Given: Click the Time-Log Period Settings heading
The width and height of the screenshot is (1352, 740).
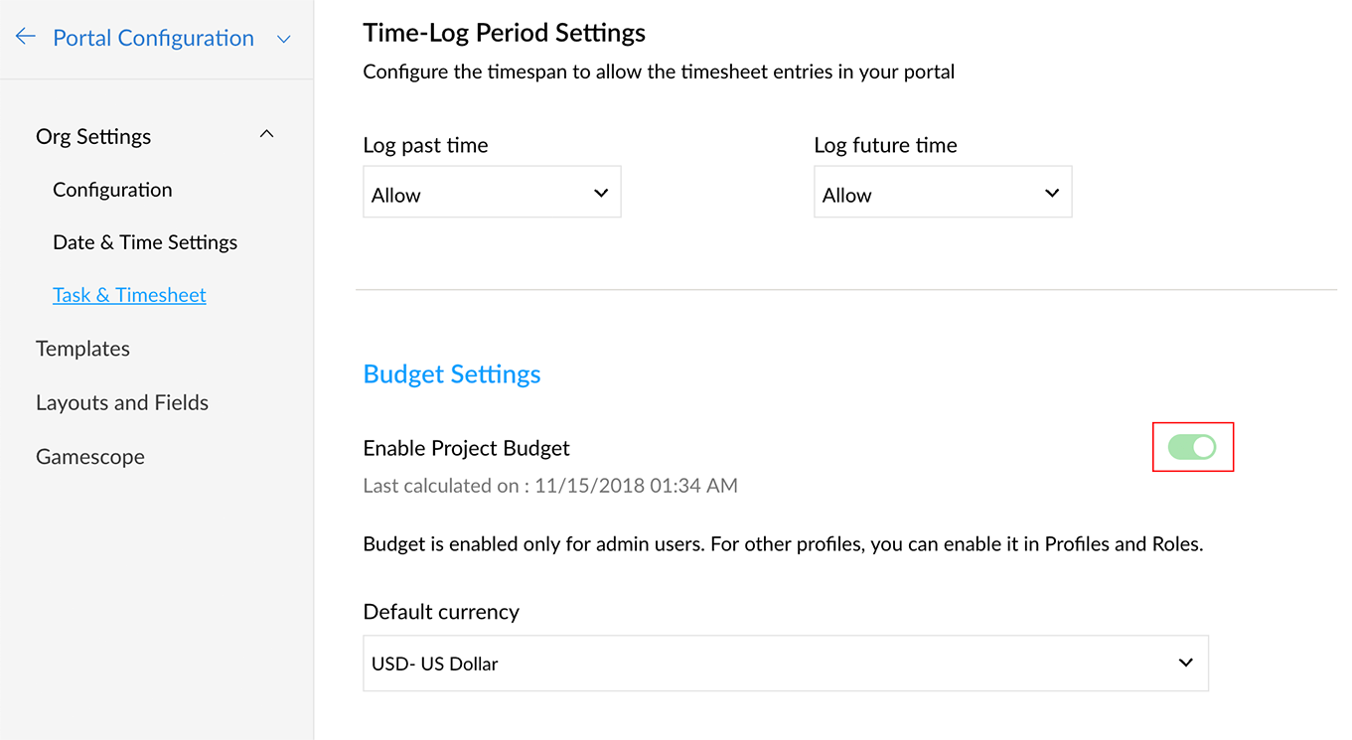Looking at the screenshot, I should (504, 33).
